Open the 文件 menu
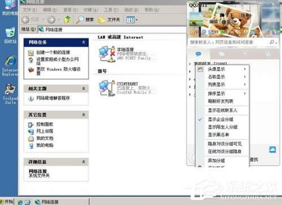The image size is (282, 205). pos(29,10)
